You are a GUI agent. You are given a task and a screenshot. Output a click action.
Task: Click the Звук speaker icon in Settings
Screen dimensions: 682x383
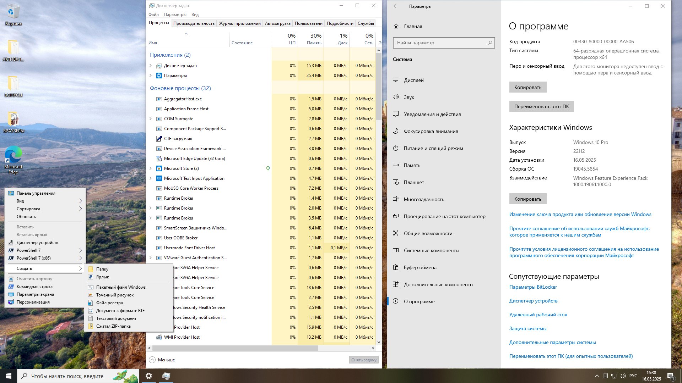[396, 97]
